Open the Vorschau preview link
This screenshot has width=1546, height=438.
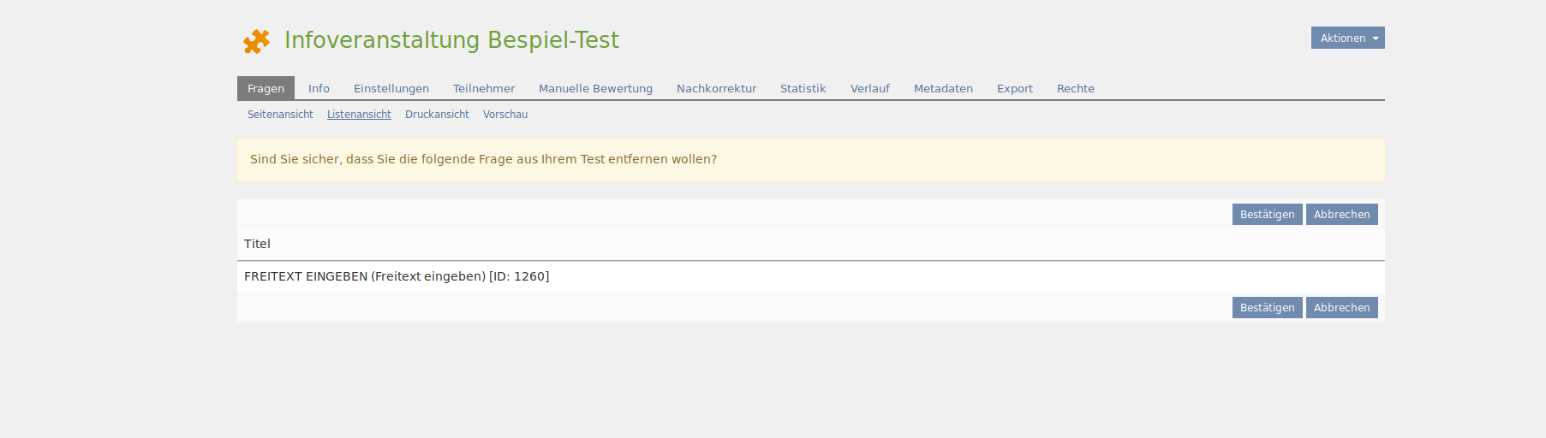point(505,115)
